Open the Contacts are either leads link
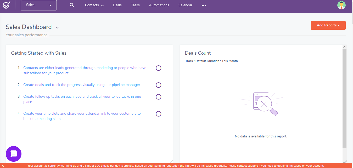 click(x=85, y=70)
